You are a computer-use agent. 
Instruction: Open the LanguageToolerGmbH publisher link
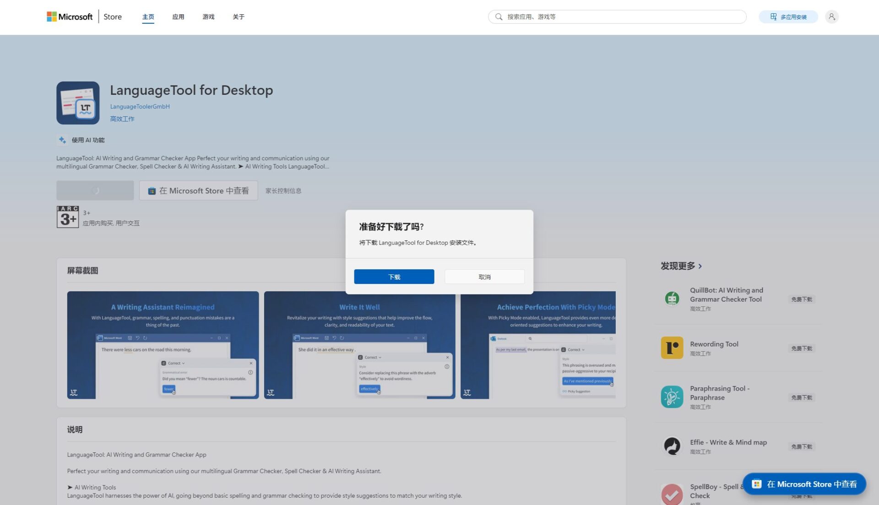pos(140,107)
